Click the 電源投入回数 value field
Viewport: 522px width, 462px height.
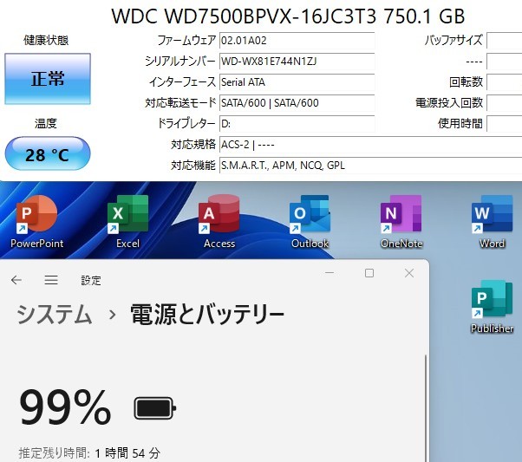(x=505, y=103)
